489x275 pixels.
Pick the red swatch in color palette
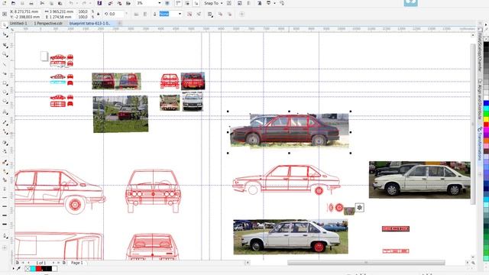486,125
